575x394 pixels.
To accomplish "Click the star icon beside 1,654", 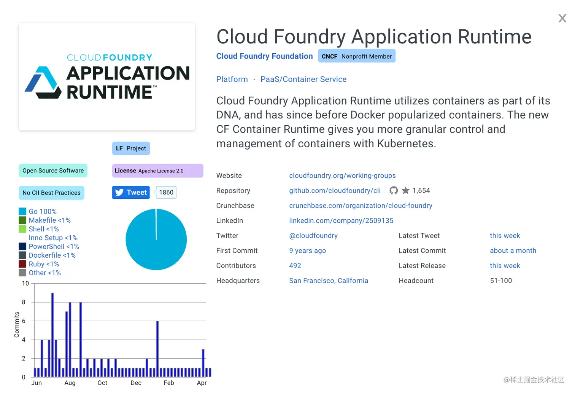I will [x=405, y=190].
